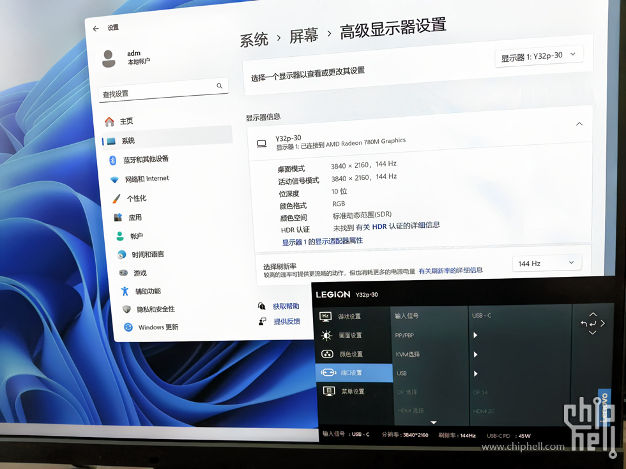626x469 pixels.
Task: Click the 获取帮助 link
Action: [x=286, y=306]
